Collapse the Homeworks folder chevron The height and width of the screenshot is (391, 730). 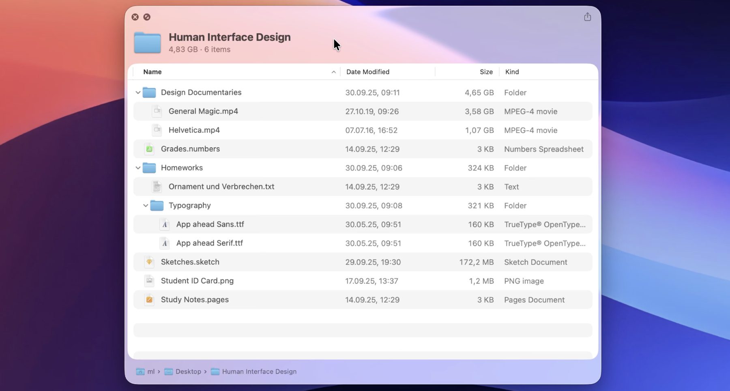(x=138, y=168)
